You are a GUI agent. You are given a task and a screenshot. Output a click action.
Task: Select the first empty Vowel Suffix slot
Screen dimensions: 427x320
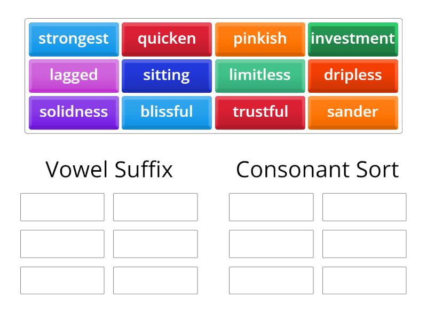62,207
